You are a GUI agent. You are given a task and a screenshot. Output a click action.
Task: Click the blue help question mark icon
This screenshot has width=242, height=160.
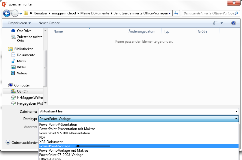pos(234,23)
